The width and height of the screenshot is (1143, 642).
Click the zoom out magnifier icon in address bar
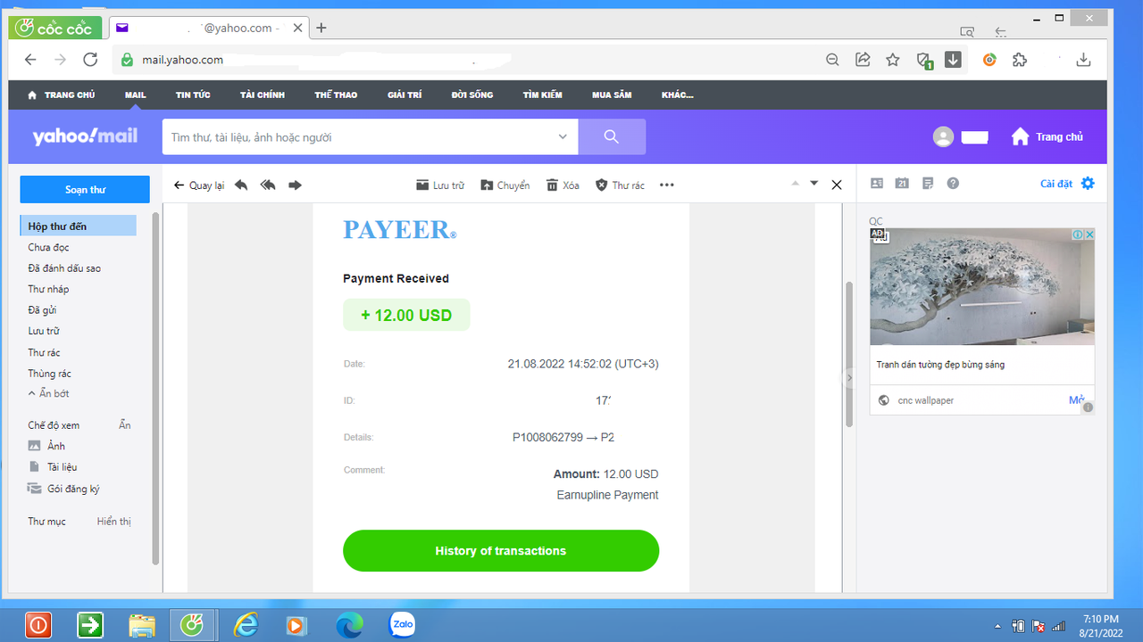click(832, 60)
